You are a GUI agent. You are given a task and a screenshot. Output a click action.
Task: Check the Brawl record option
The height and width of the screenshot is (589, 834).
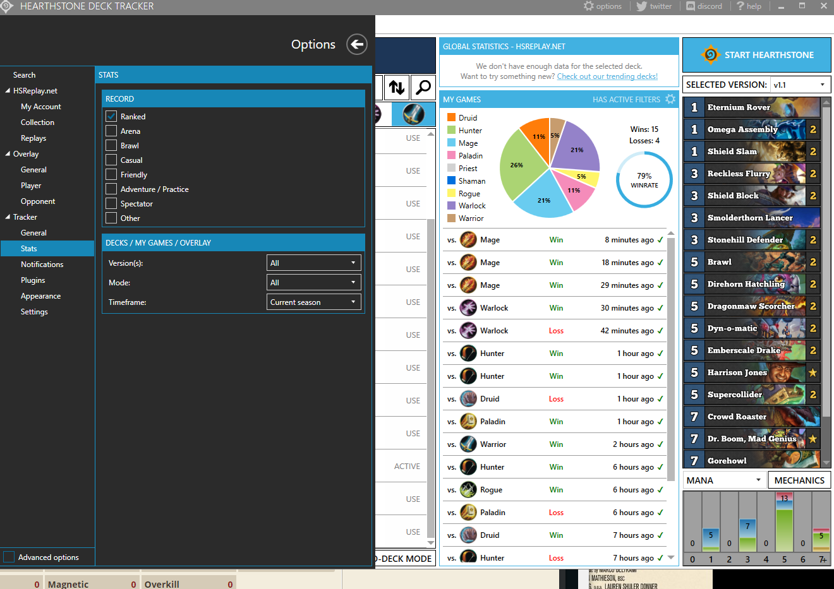click(111, 145)
